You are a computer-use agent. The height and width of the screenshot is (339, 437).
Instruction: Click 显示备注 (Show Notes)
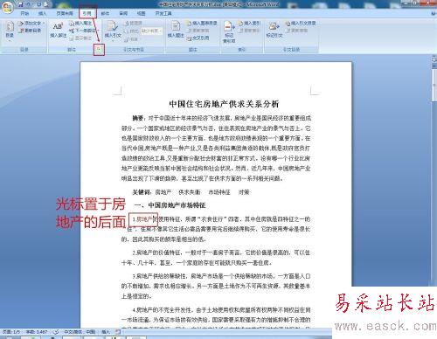tap(80, 38)
